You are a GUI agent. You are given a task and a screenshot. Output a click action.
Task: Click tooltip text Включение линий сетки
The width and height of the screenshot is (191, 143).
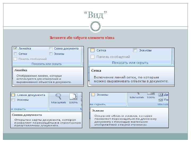click(x=115, y=77)
